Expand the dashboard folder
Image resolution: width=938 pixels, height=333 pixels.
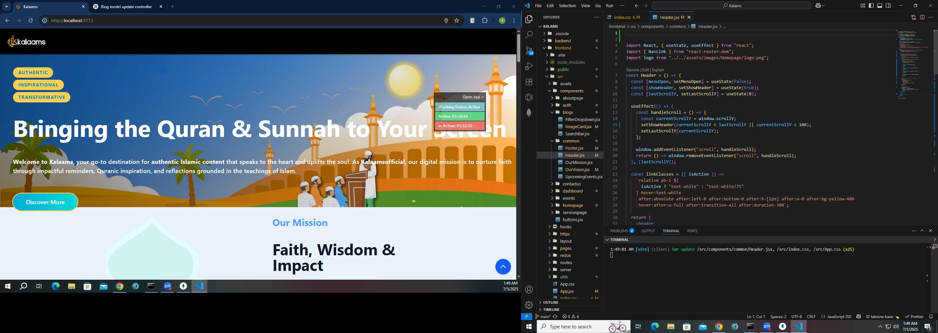(x=570, y=191)
